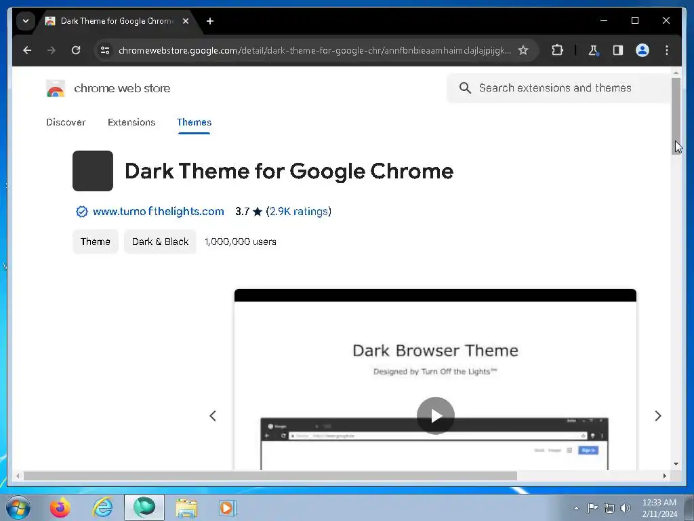
Task: Open the profile avatar icon
Action: coord(642,50)
